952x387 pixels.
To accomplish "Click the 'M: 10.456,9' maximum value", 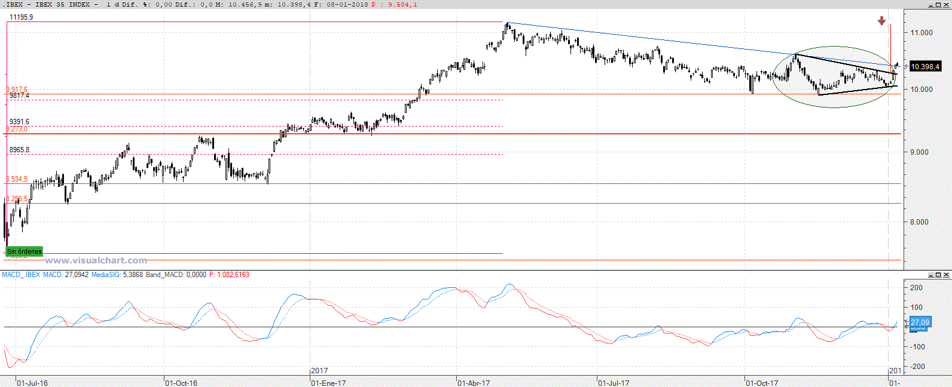I will (238, 4).
